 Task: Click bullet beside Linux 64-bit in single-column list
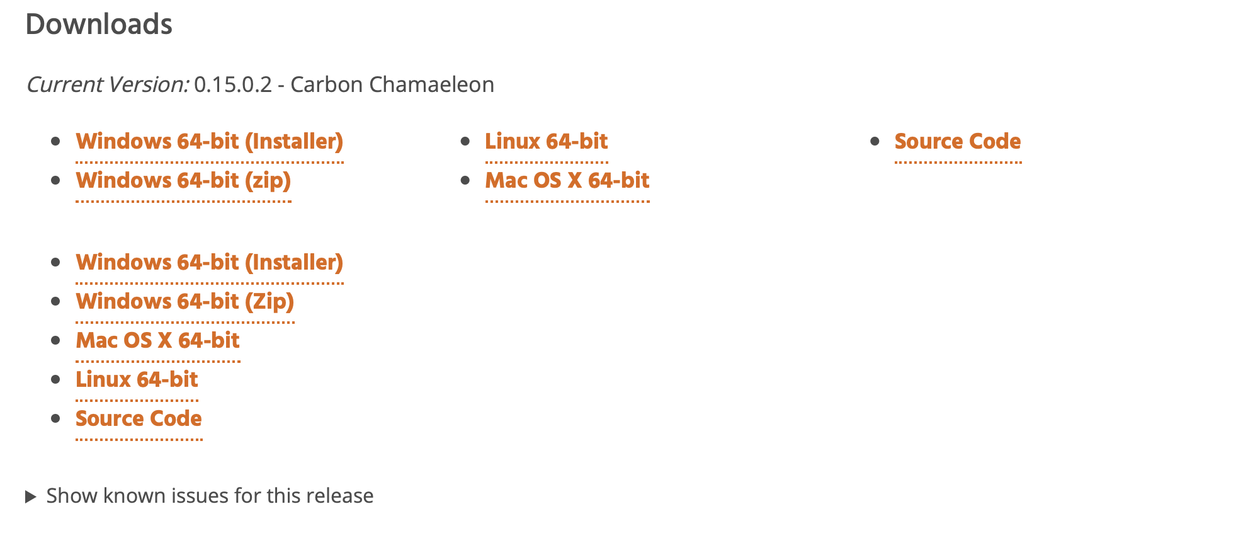pyautogui.click(x=55, y=380)
